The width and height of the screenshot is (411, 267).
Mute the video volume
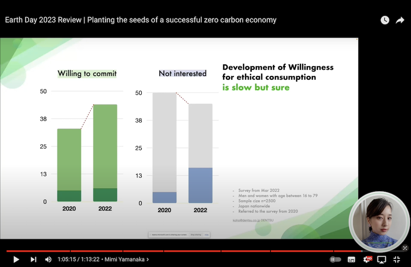pyautogui.click(x=48, y=259)
